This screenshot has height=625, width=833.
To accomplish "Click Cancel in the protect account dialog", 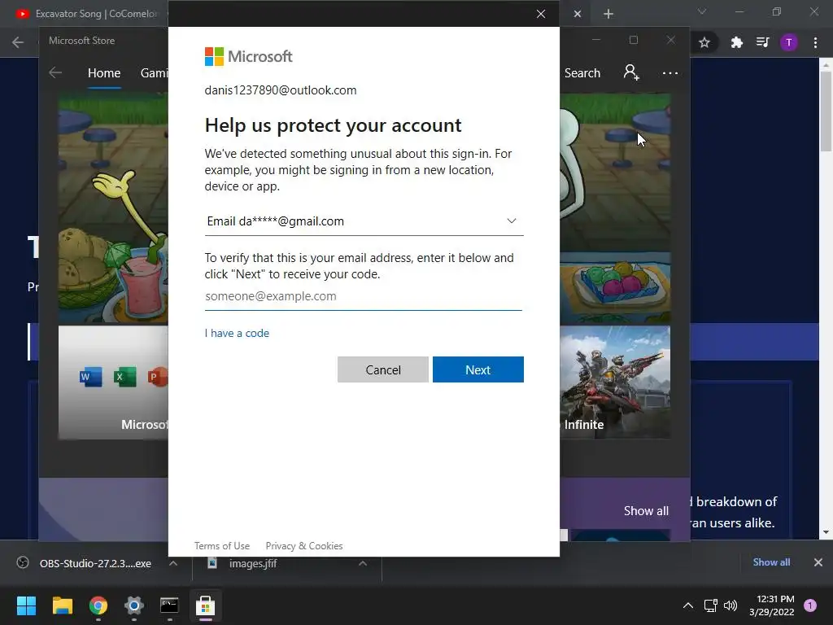I will click(x=383, y=369).
